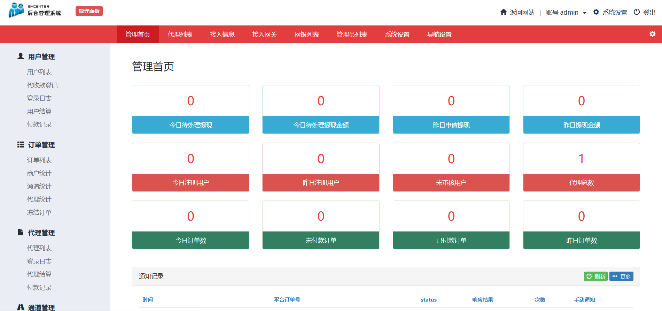662x311 pixels.
Task: Switch to the 接入网关 tab
Action: (264, 34)
